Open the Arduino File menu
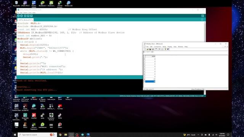 tap(18, 13)
